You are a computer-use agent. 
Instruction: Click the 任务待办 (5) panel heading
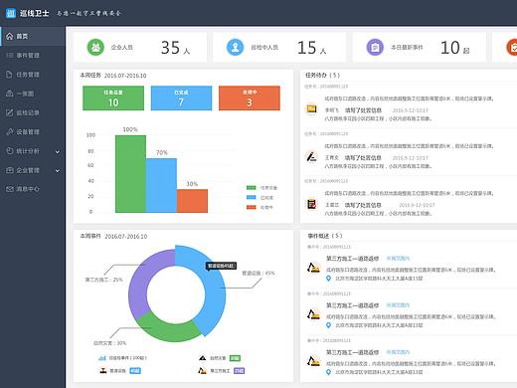coord(322,76)
